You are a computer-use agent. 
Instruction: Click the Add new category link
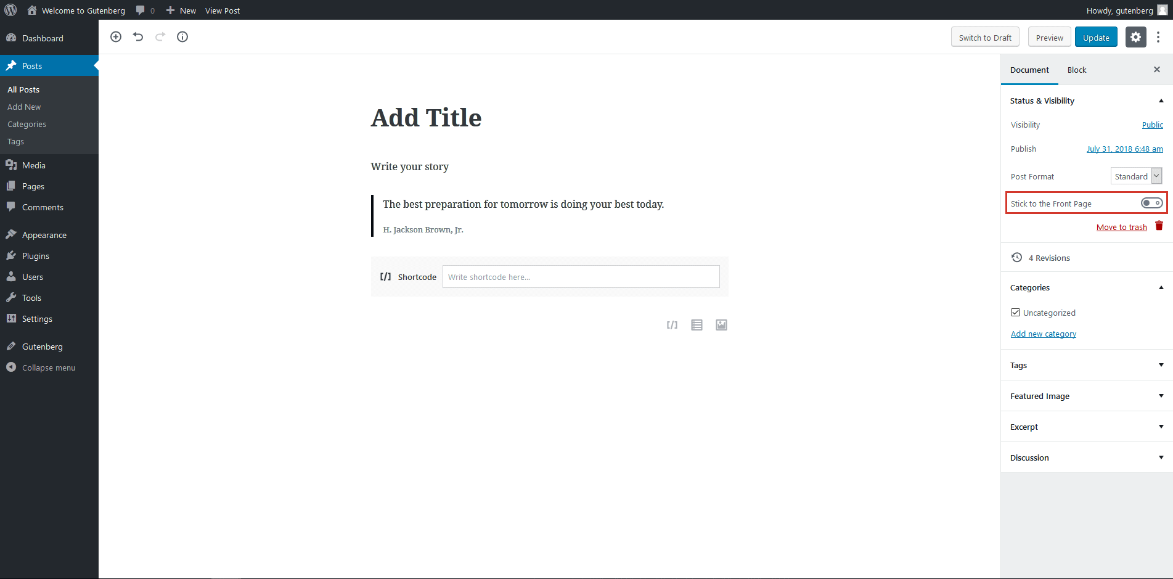coord(1044,334)
